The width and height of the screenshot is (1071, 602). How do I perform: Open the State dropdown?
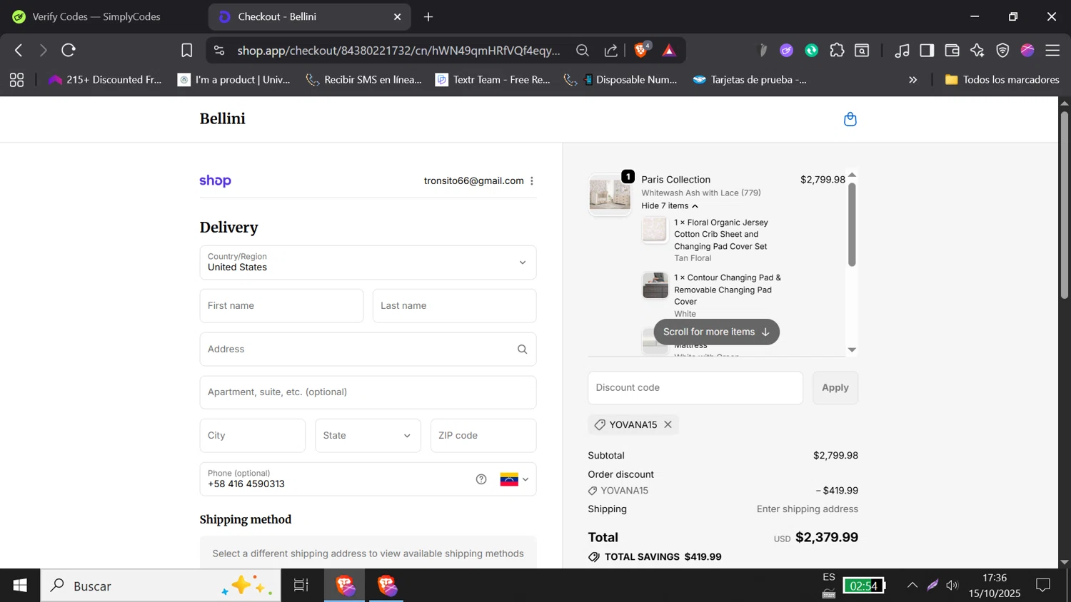click(x=368, y=436)
